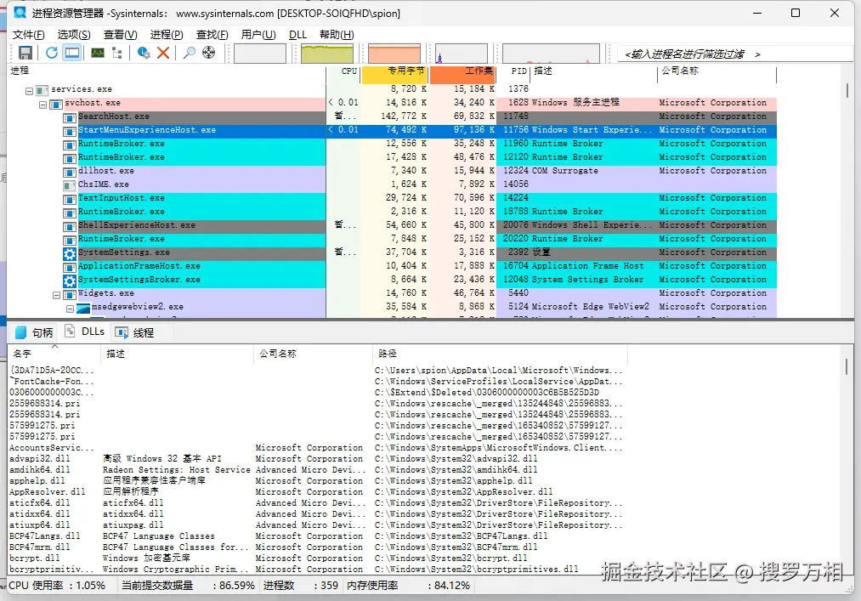Open the I/O graph with purple spike

tap(462, 54)
